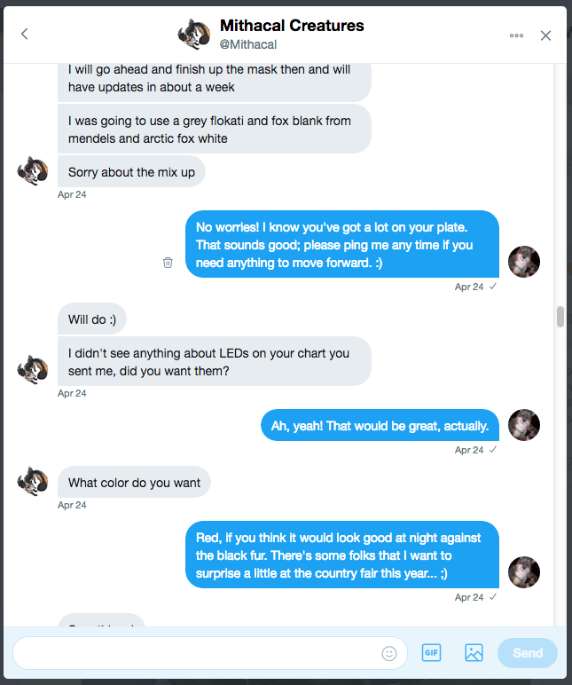This screenshot has height=685, width=572.
Task: Select the 'Will do :)' message bubble
Action: (97, 319)
